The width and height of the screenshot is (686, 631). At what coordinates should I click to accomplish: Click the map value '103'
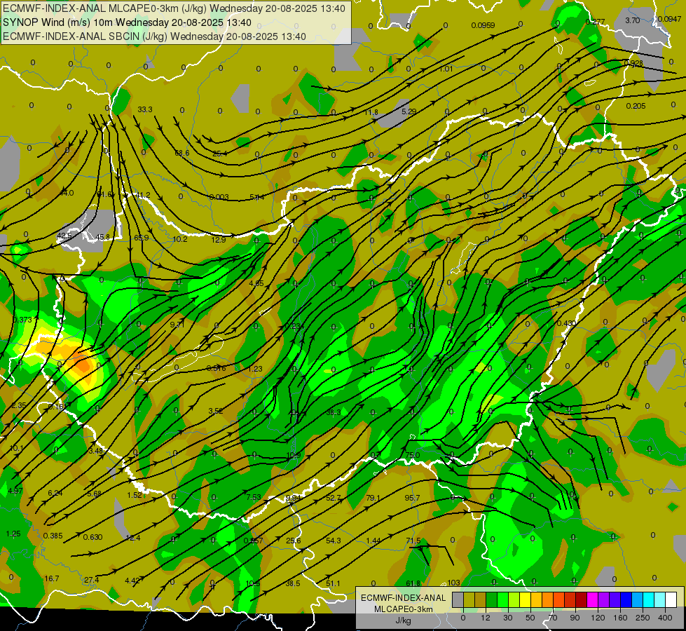[453, 583]
